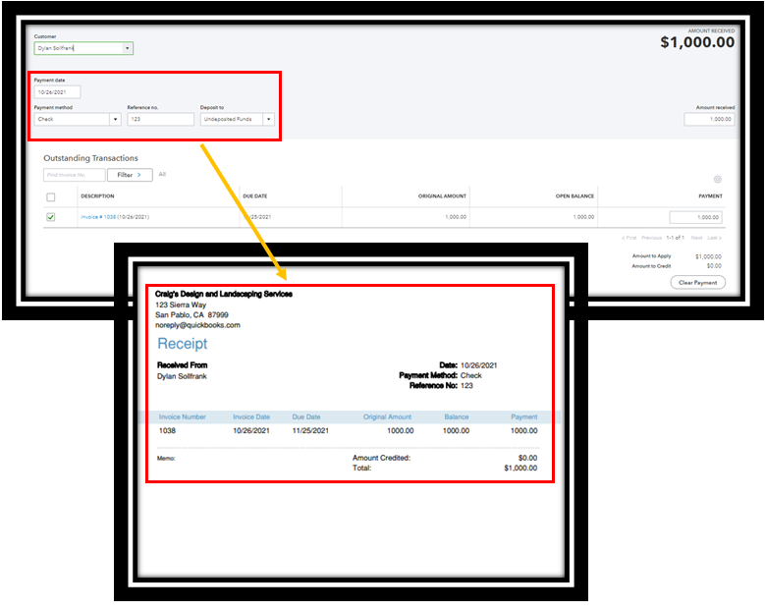The width and height of the screenshot is (765, 610).
Task: Tick the select-all header checkbox
Action: click(51, 197)
